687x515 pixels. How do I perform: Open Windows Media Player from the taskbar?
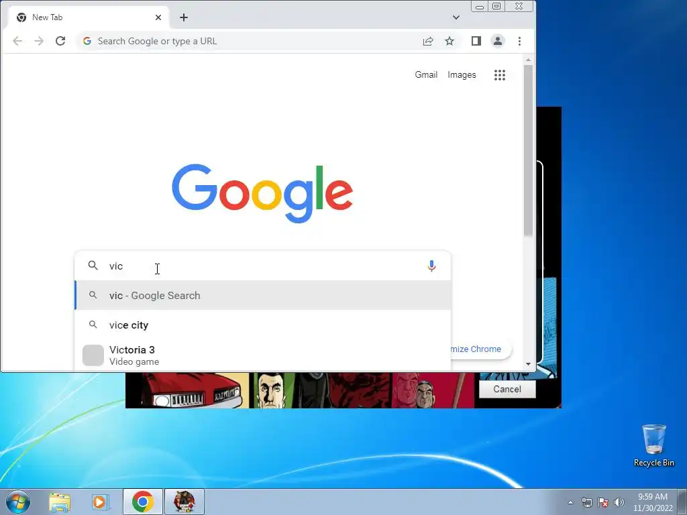pos(100,502)
